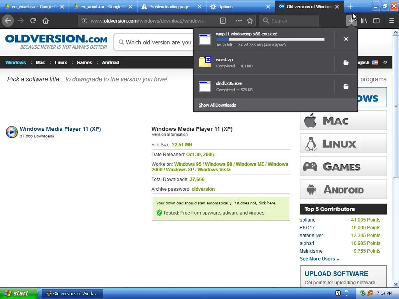
Task: Show All Downloads
Action: pos(217,105)
